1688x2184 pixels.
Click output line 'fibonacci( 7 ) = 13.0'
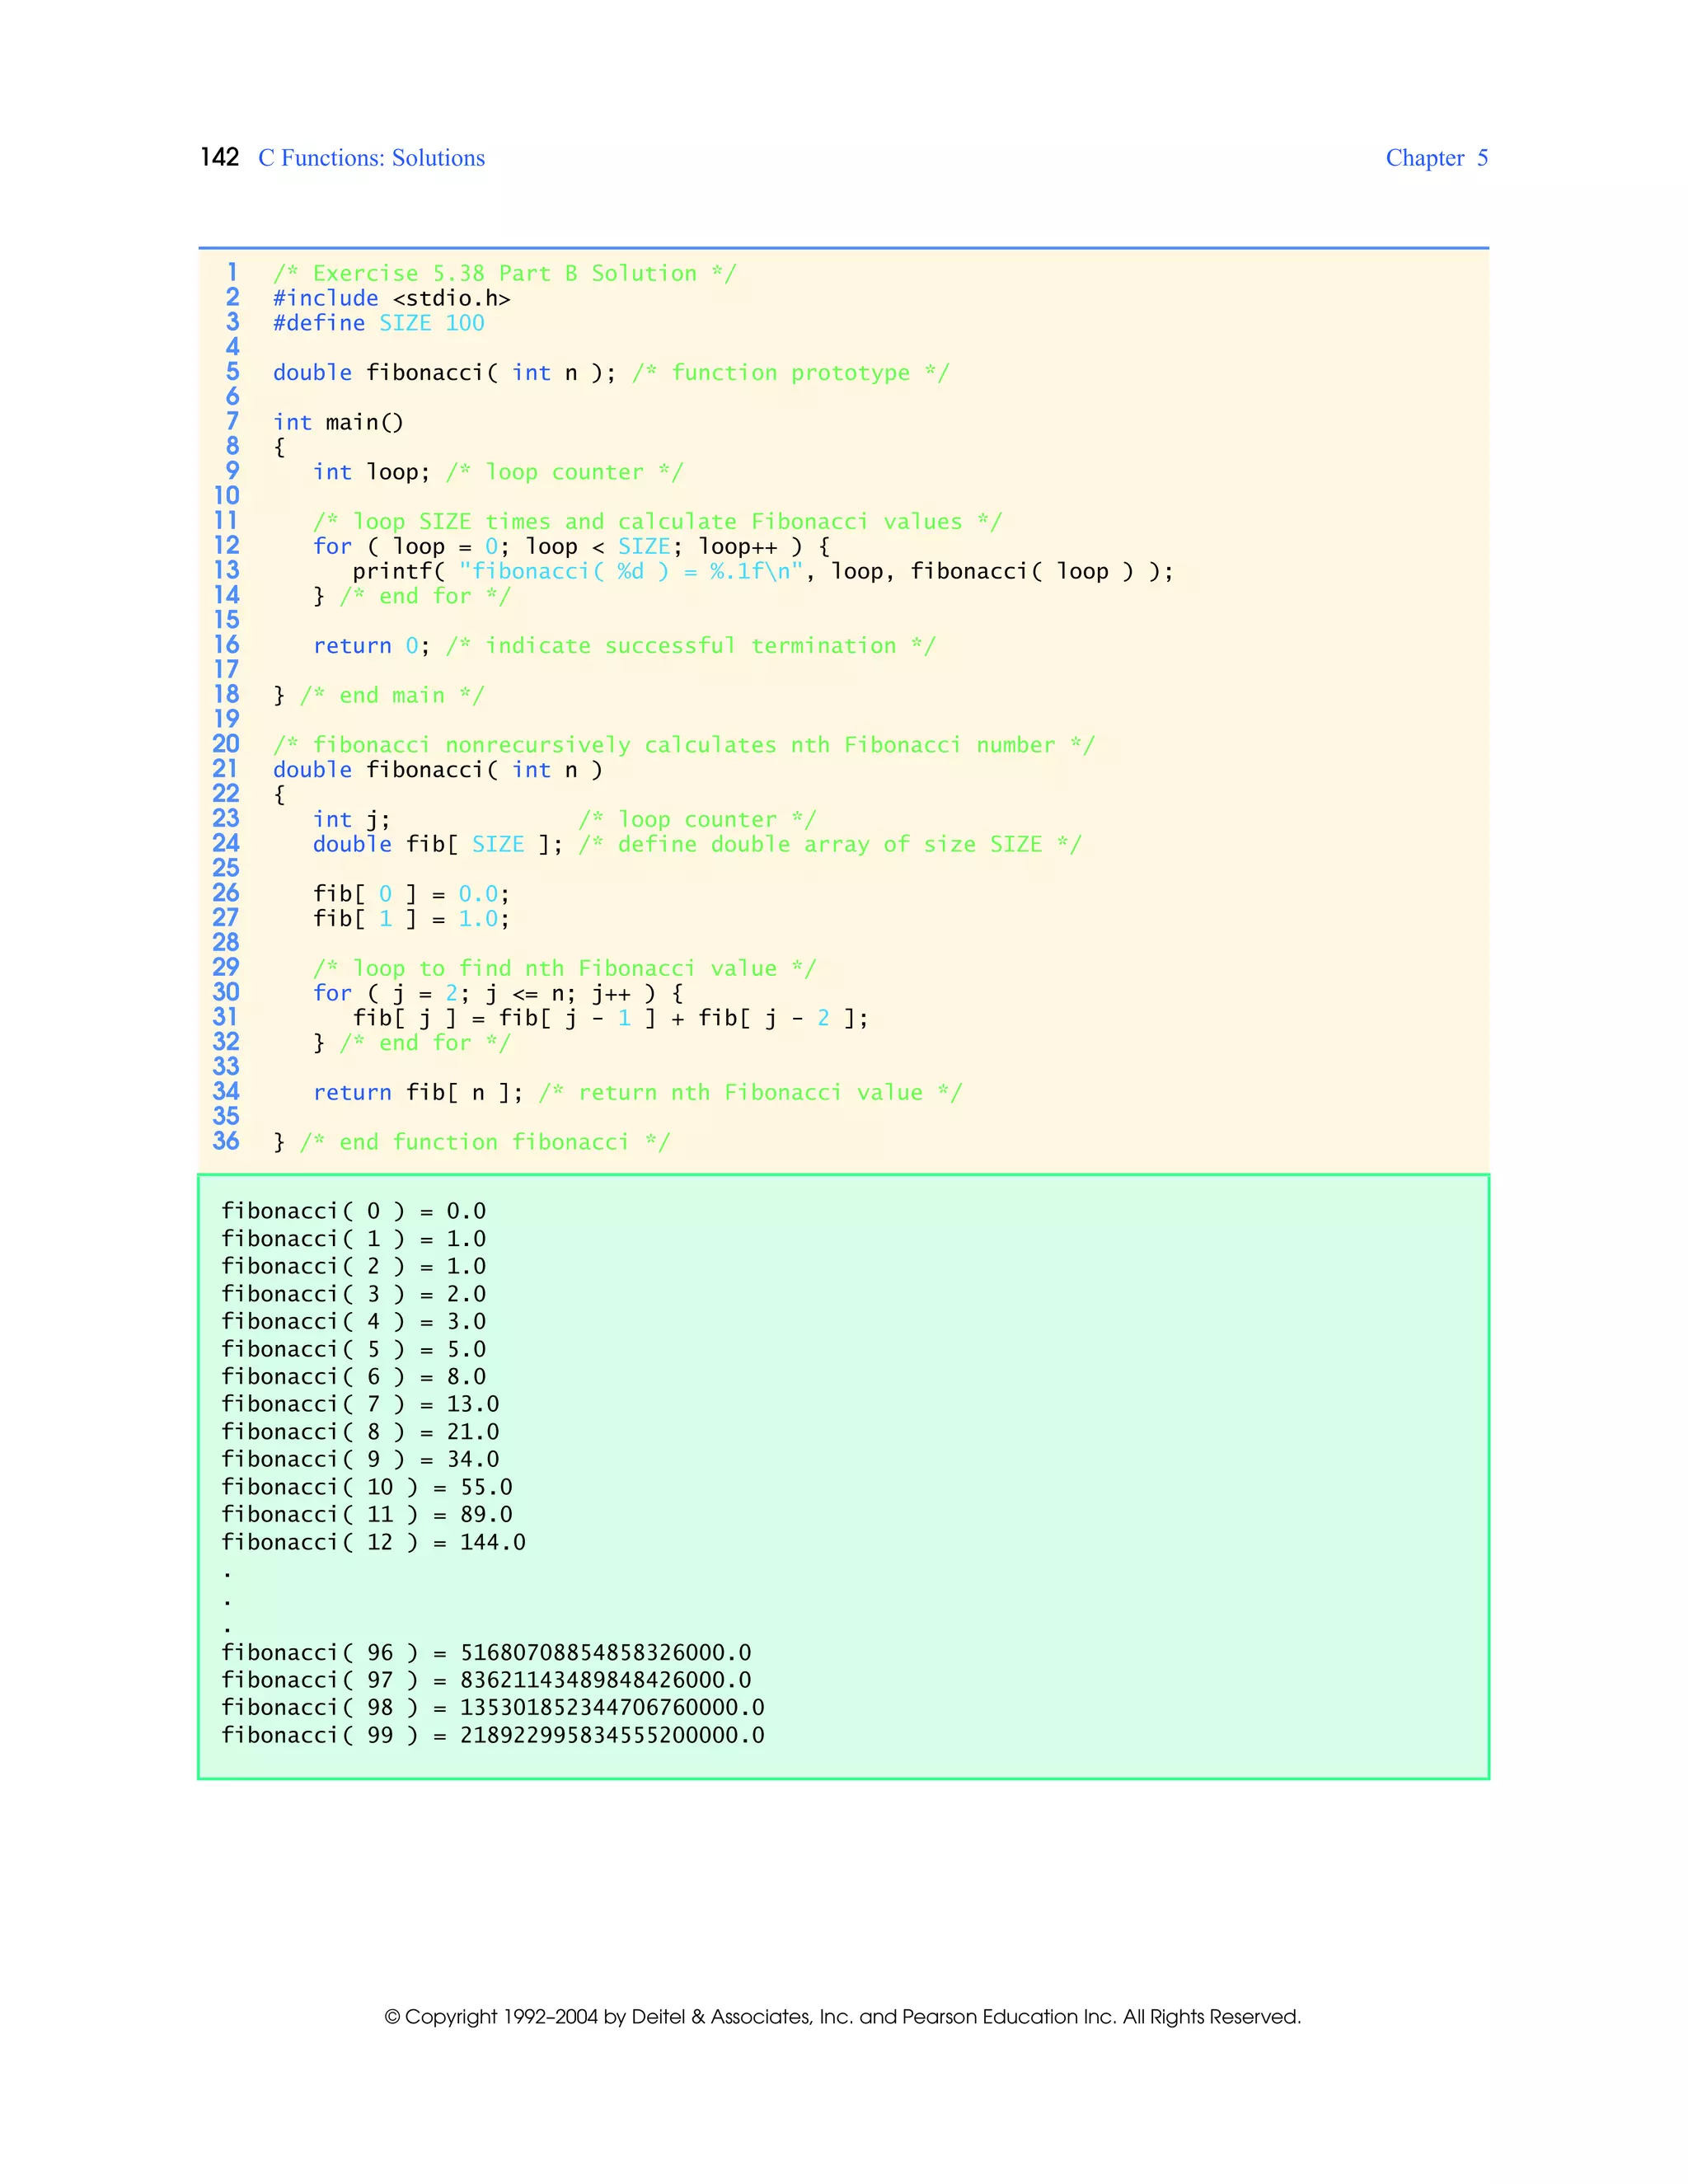click(360, 1404)
